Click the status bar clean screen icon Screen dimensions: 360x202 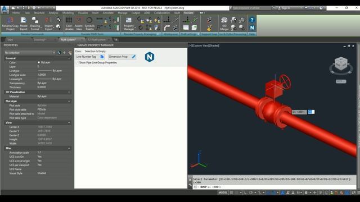click(x=354, y=192)
